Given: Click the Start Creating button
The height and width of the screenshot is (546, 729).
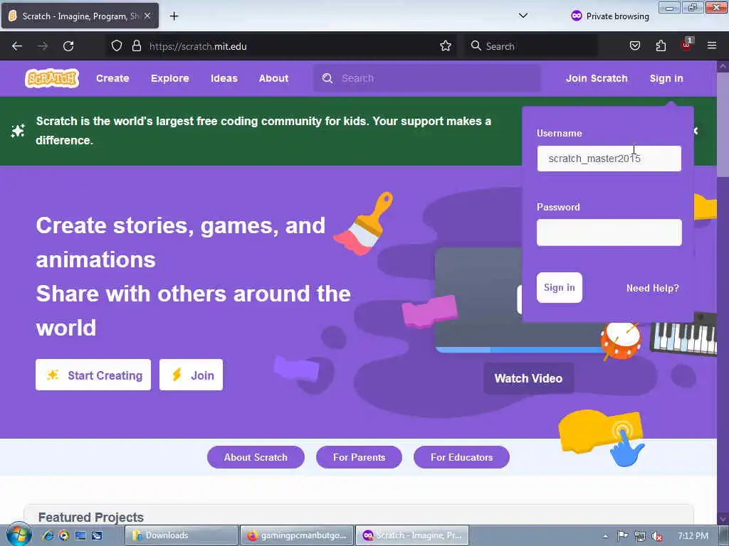Looking at the screenshot, I should [x=93, y=375].
